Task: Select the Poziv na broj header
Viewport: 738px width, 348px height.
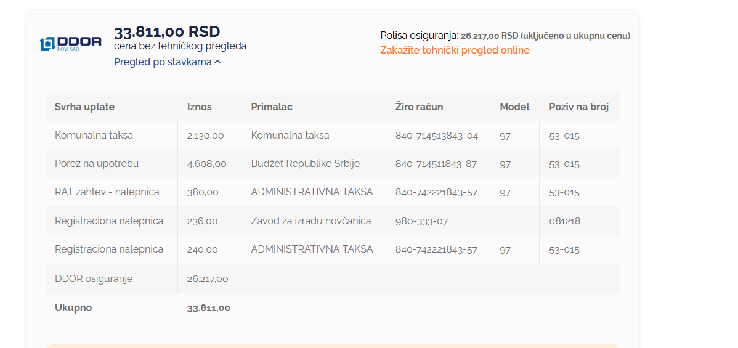Action: 579,107
